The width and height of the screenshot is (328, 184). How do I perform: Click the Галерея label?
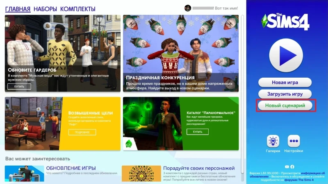pos(273,151)
